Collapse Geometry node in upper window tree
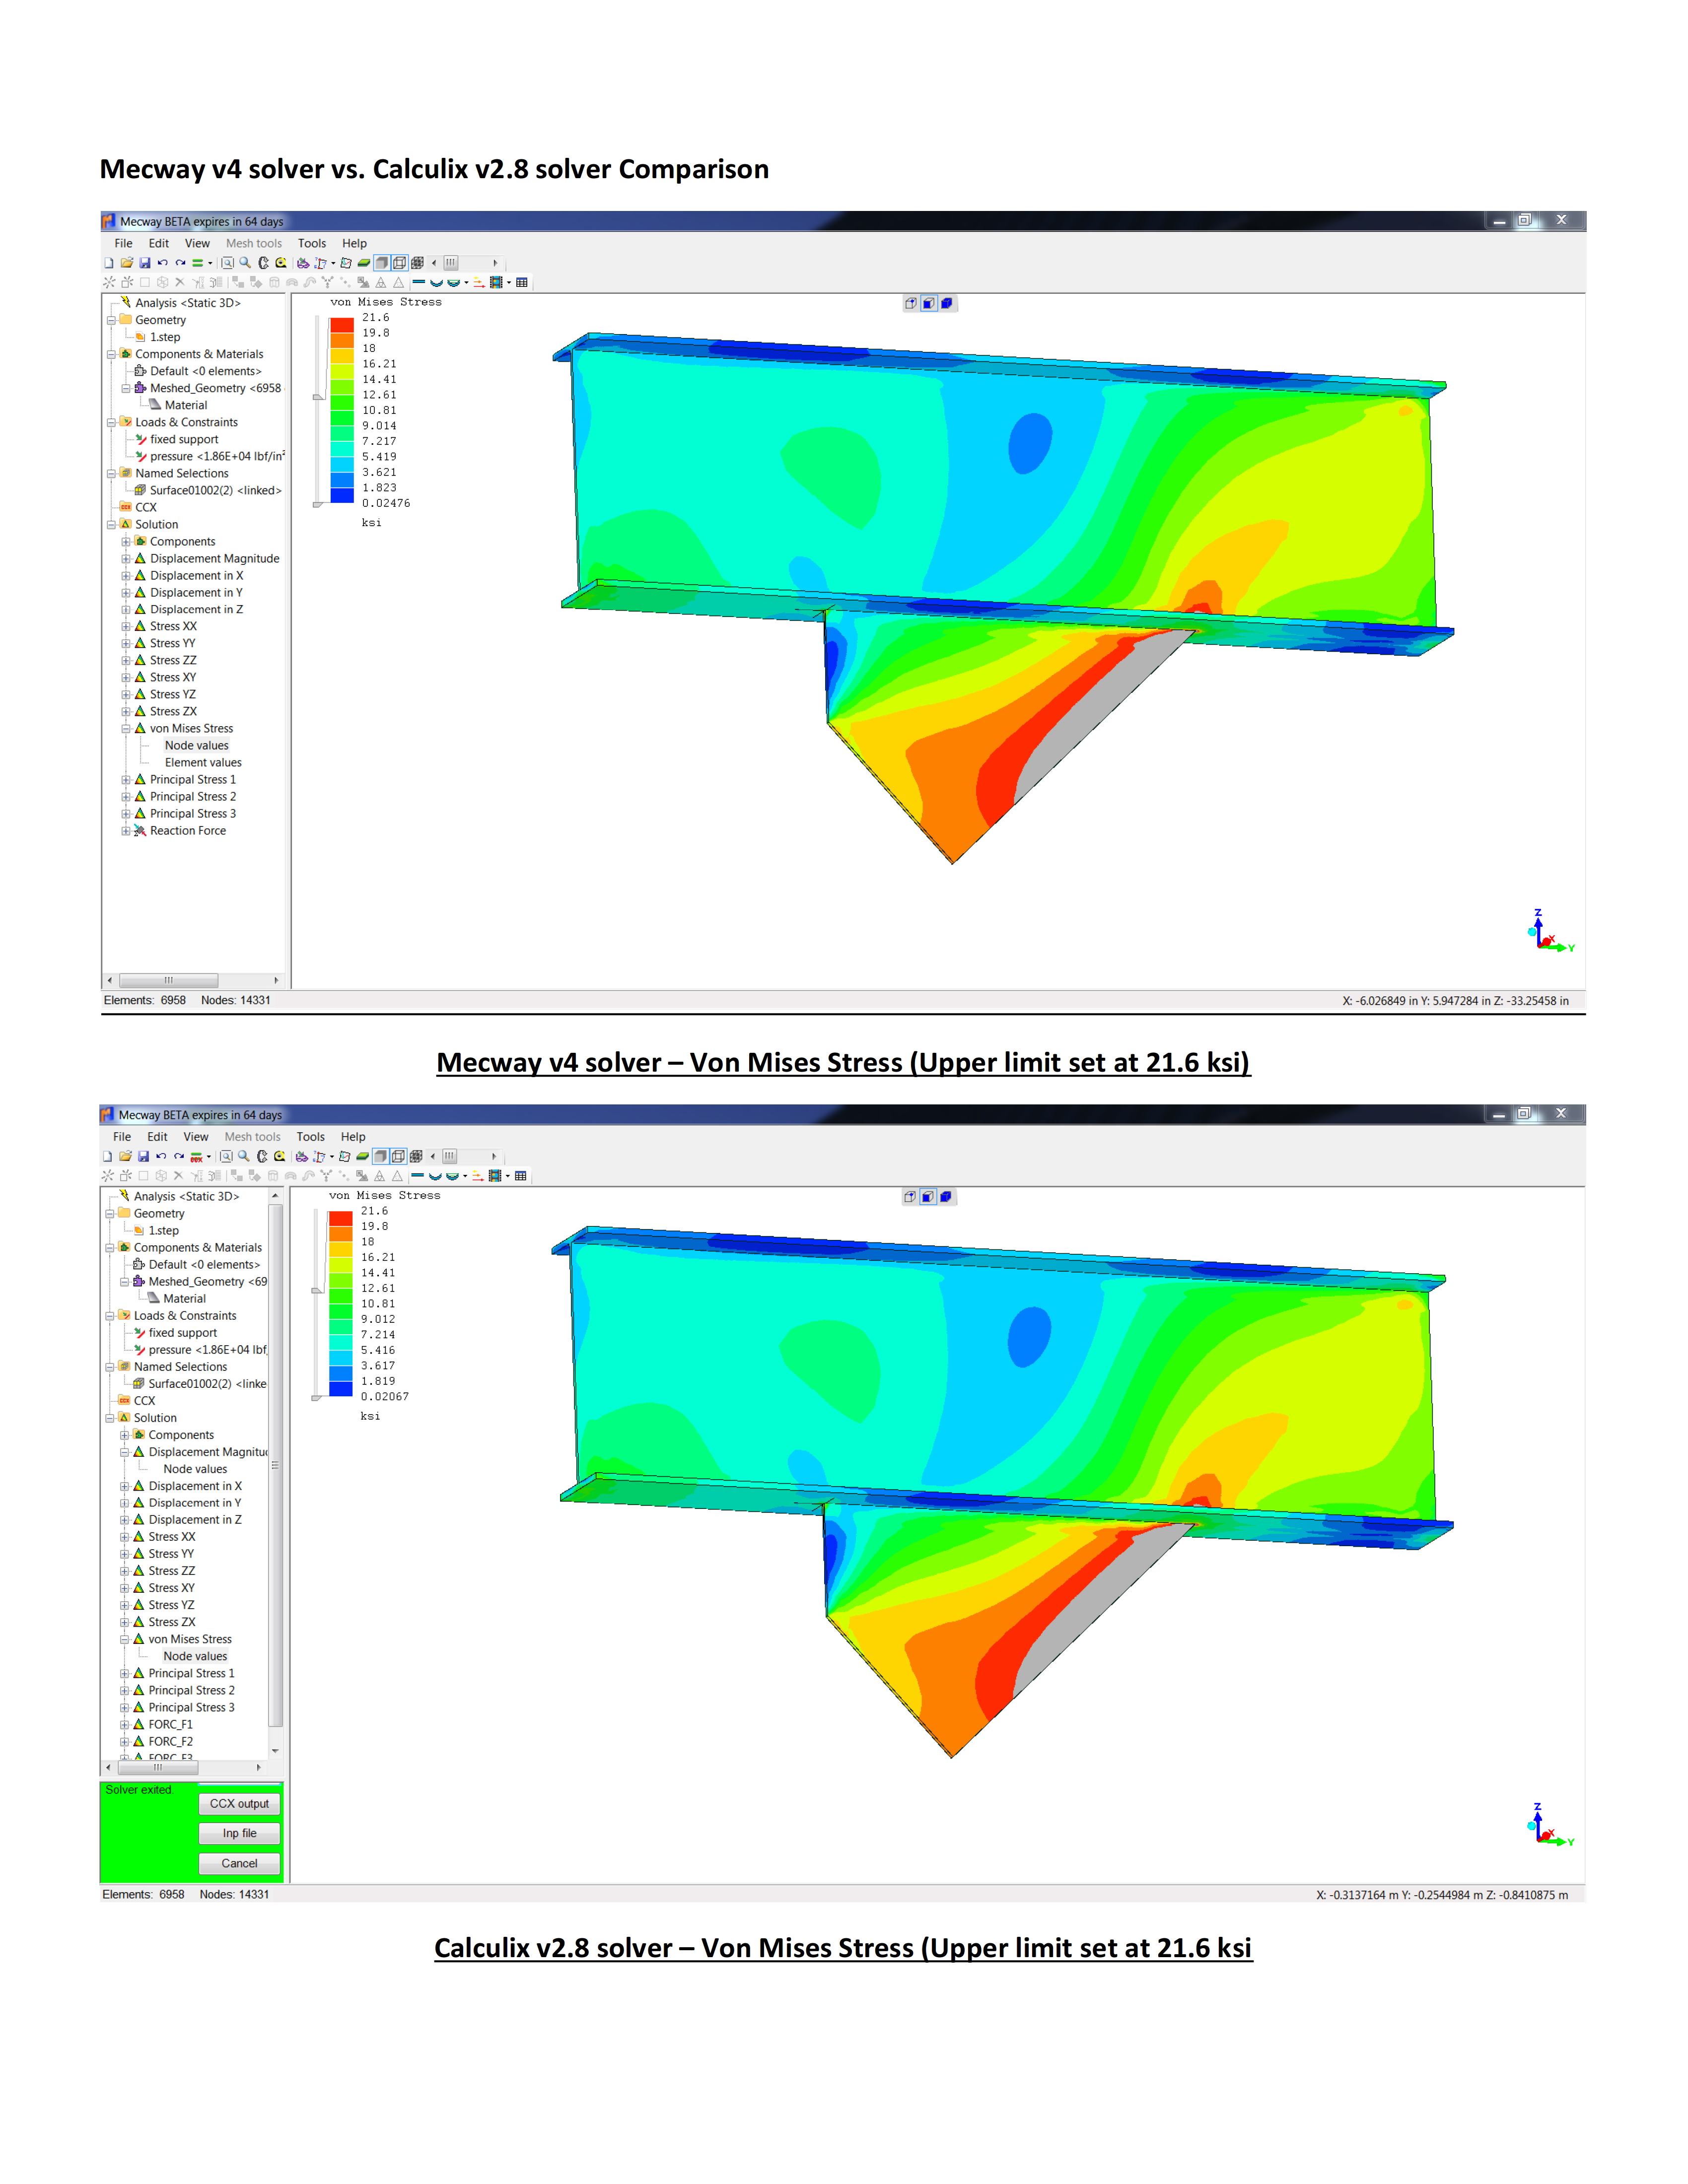Screen dimensions: 1688x2184 tap(111, 321)
